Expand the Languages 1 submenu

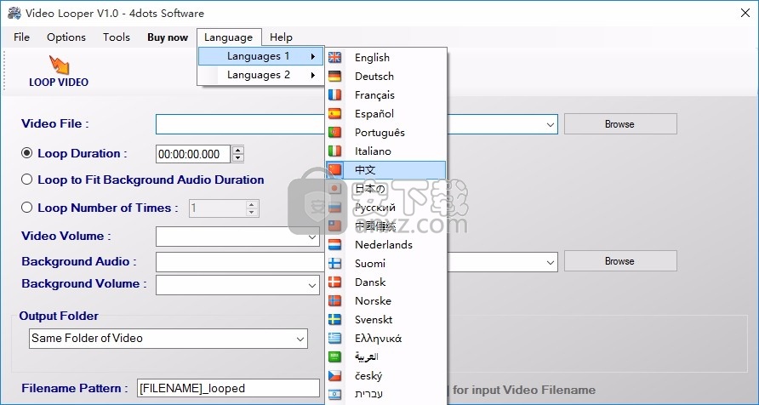[x=261, y=56]
